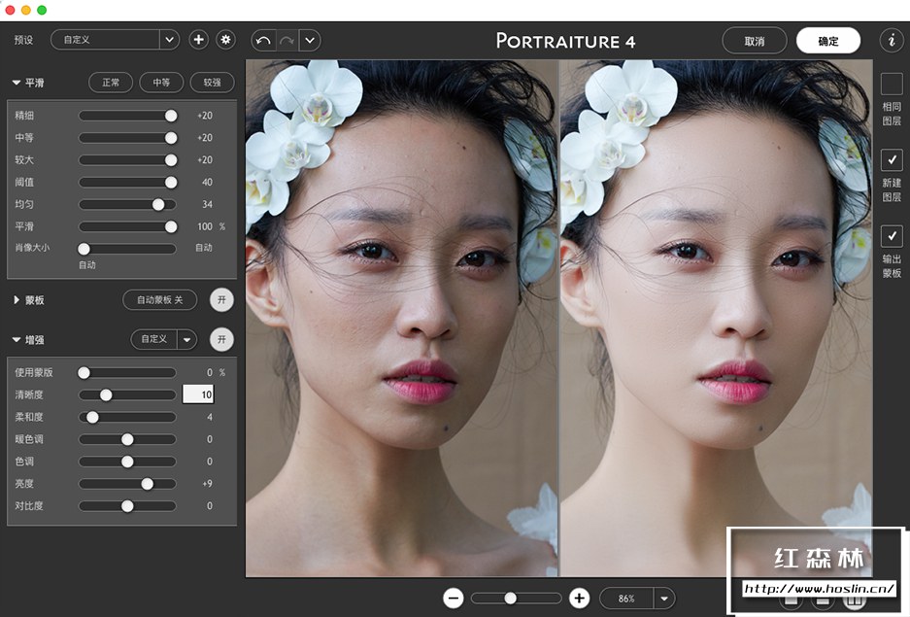Screen dimensions: 910x617
Task: Toggle the 蒙板 on/off button
Action: point(221,300)
